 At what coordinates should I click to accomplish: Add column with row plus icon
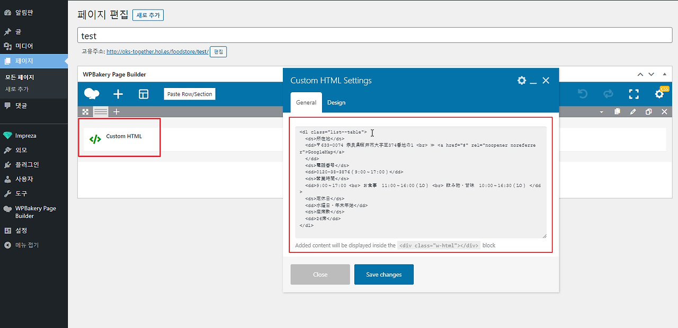tap(117, 112)
